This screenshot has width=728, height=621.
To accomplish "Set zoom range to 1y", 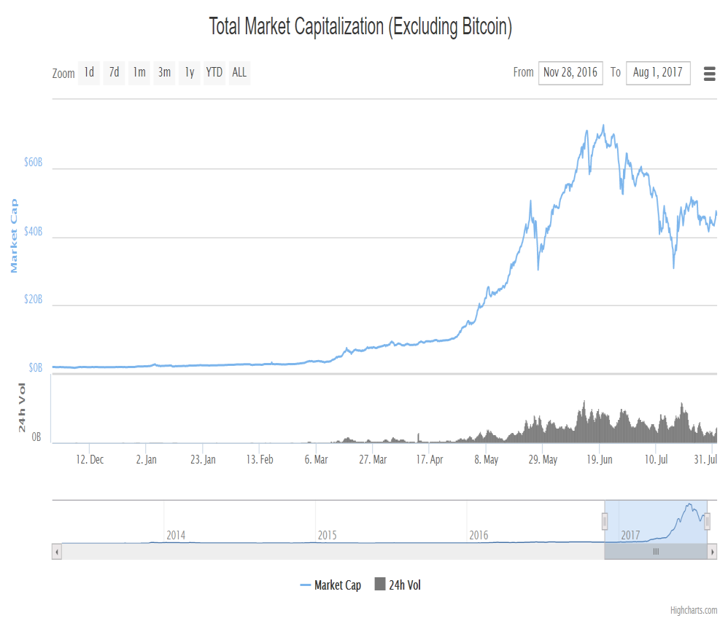I will coord(189,73).
